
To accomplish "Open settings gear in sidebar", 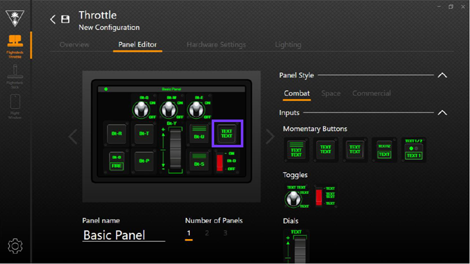I will click(15, 246).
